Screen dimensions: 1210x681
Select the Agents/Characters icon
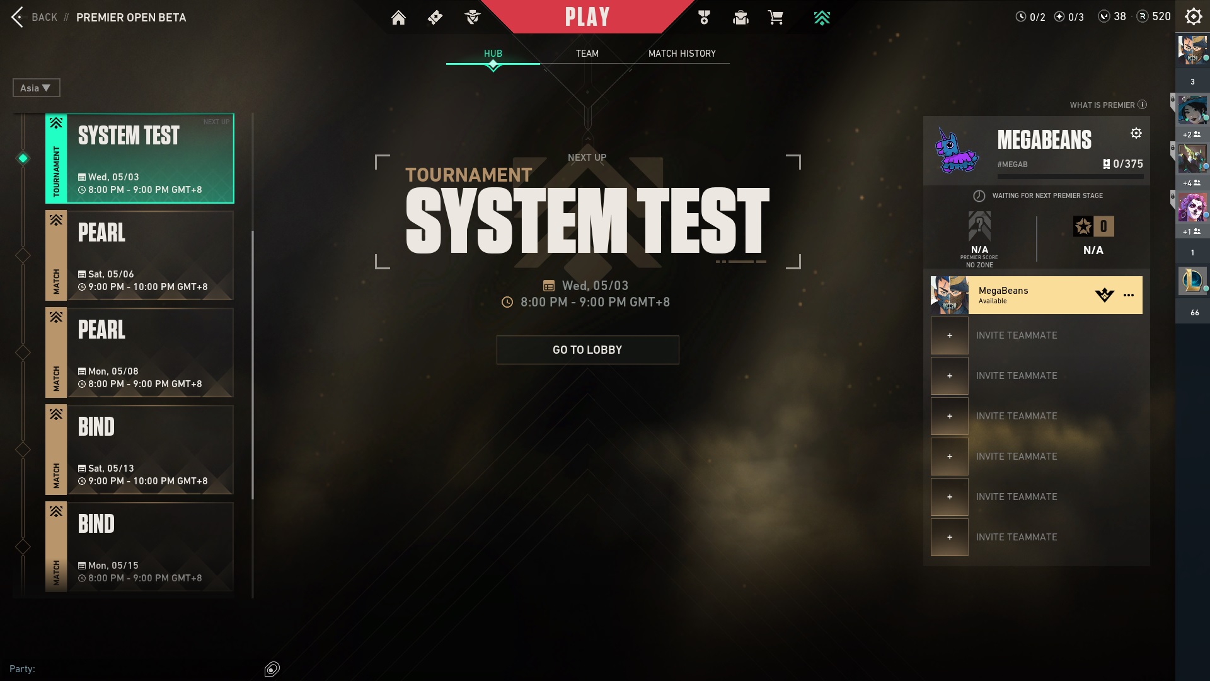(474, 16)
